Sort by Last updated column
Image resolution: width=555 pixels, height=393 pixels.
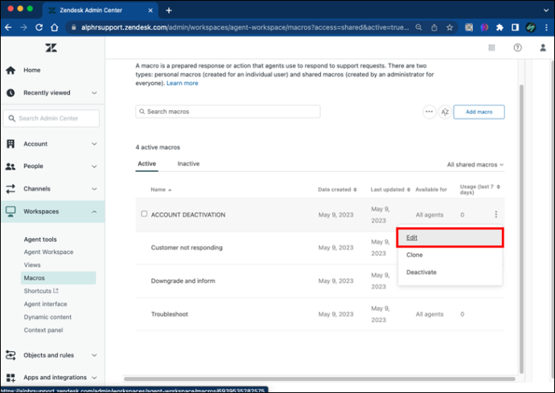(x=390, y=190)
